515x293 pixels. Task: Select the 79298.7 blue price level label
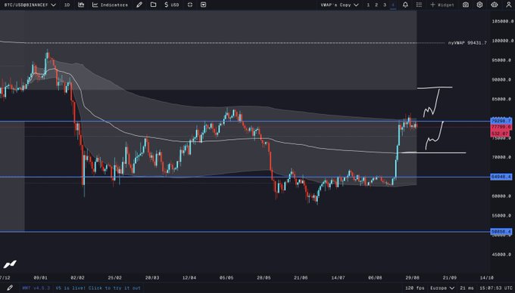point(501,121)
